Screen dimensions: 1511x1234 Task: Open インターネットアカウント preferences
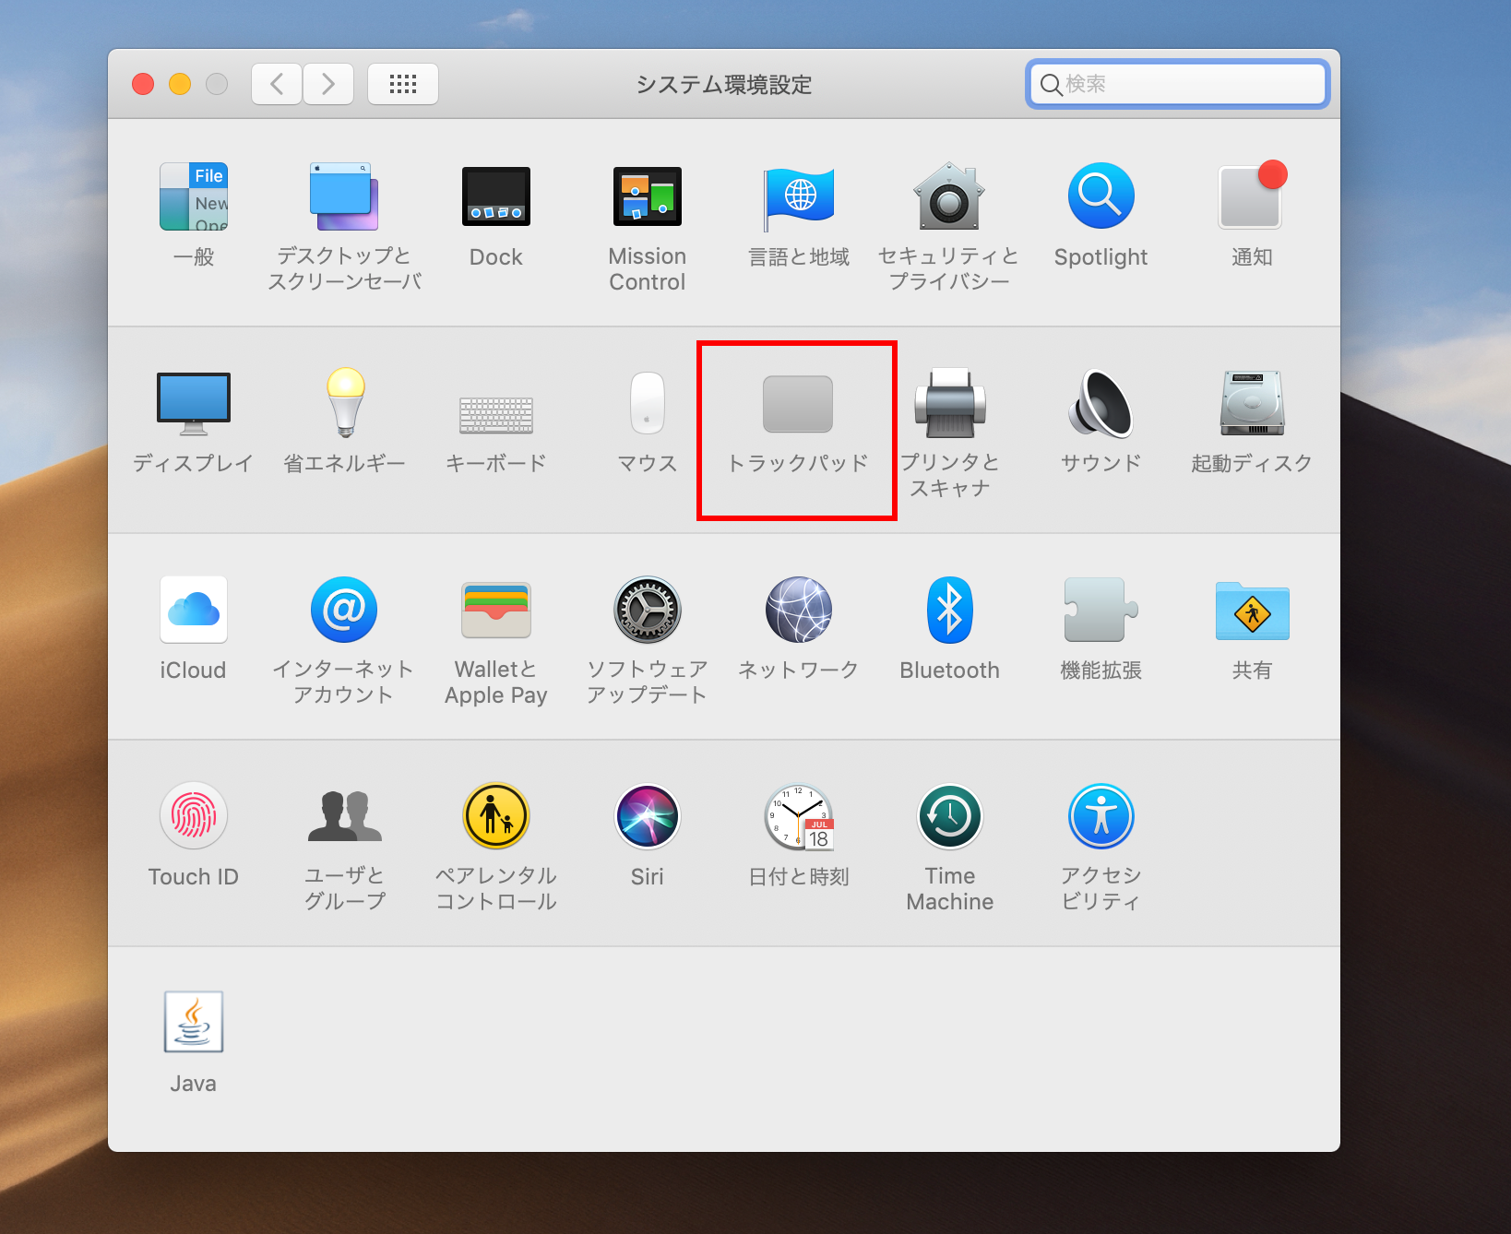point(344,610)
